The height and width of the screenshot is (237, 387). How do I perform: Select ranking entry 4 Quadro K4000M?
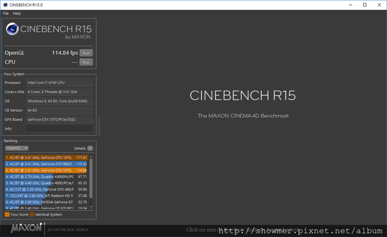click(46, 177)
